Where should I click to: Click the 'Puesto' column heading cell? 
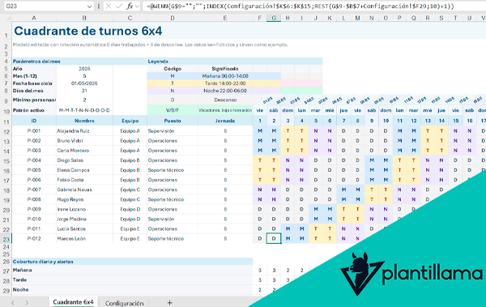point(173,121)
